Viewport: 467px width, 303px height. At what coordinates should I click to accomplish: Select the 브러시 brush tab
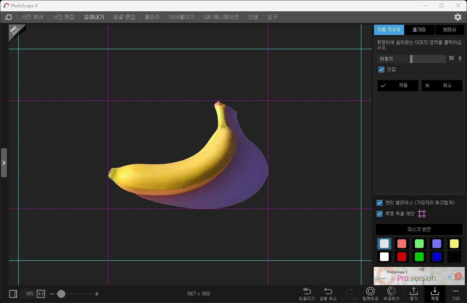tap(450, 30)
